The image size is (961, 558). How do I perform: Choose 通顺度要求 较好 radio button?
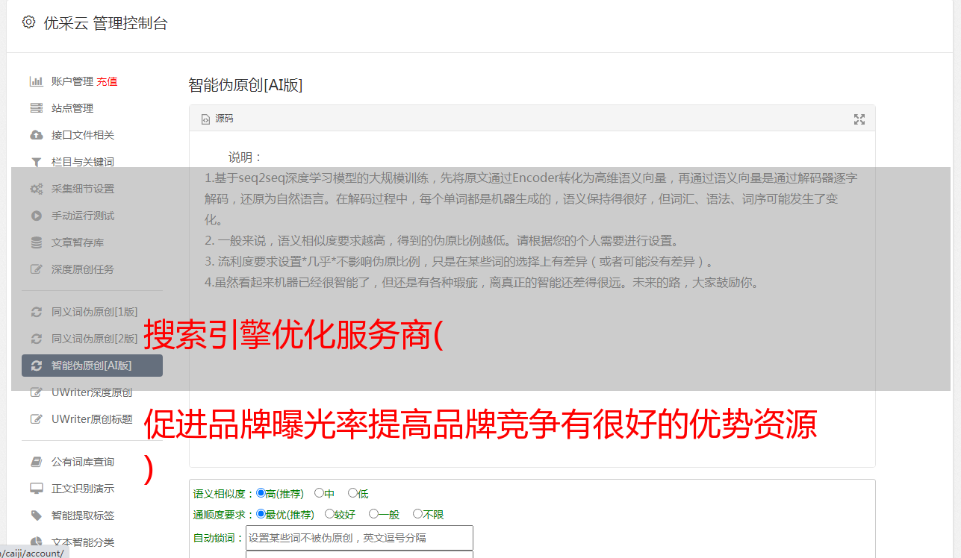(329, 514)
